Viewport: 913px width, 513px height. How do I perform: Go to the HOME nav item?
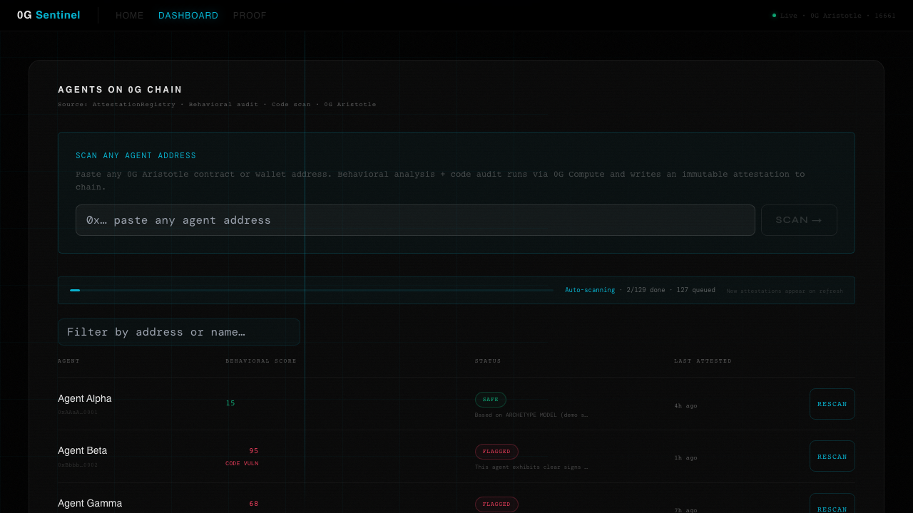(130, 16)
